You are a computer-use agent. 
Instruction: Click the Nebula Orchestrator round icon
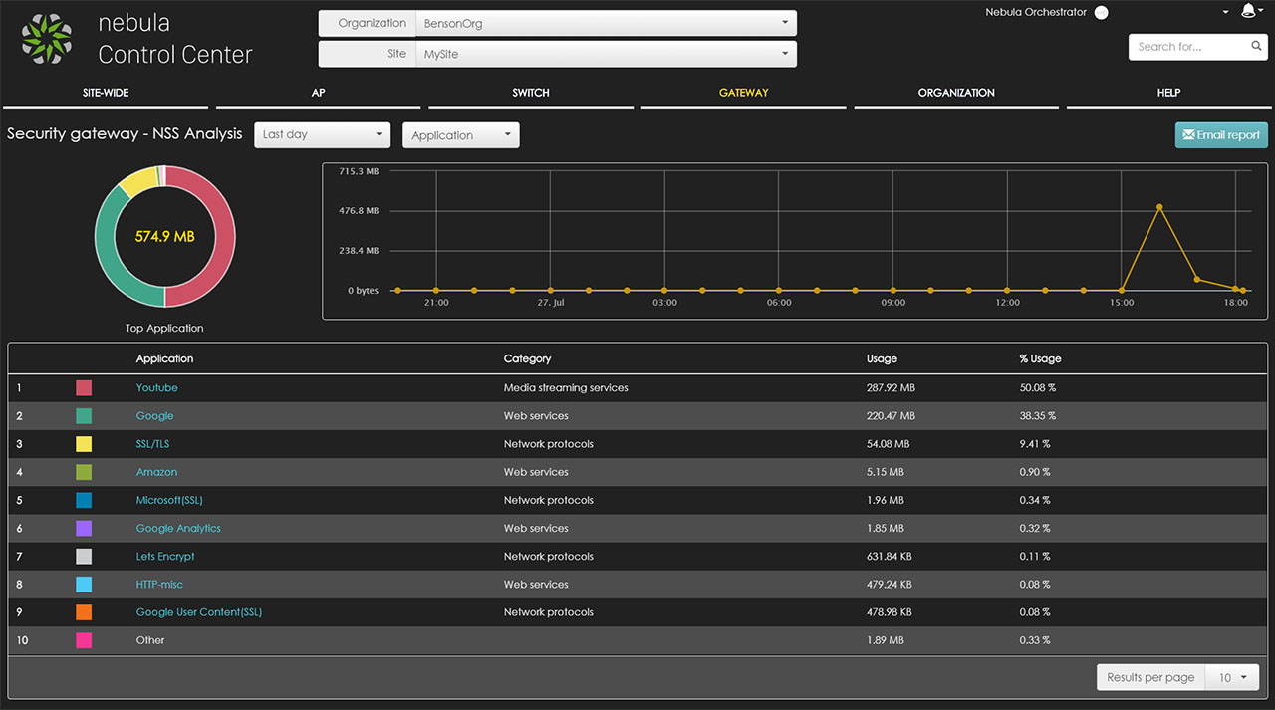coord(1101,13)
